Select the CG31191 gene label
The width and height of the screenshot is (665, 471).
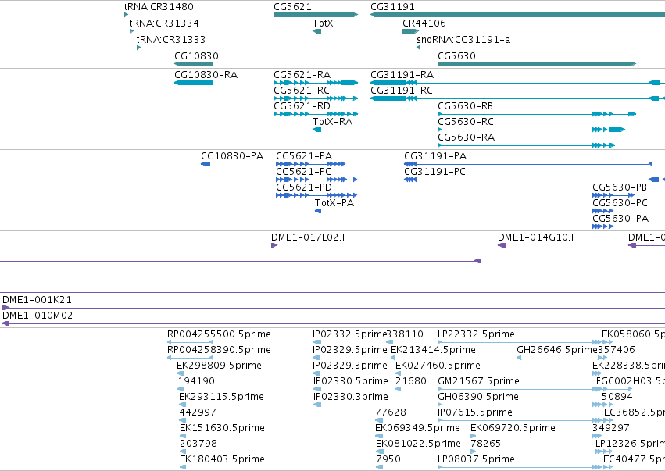point(392,7)
